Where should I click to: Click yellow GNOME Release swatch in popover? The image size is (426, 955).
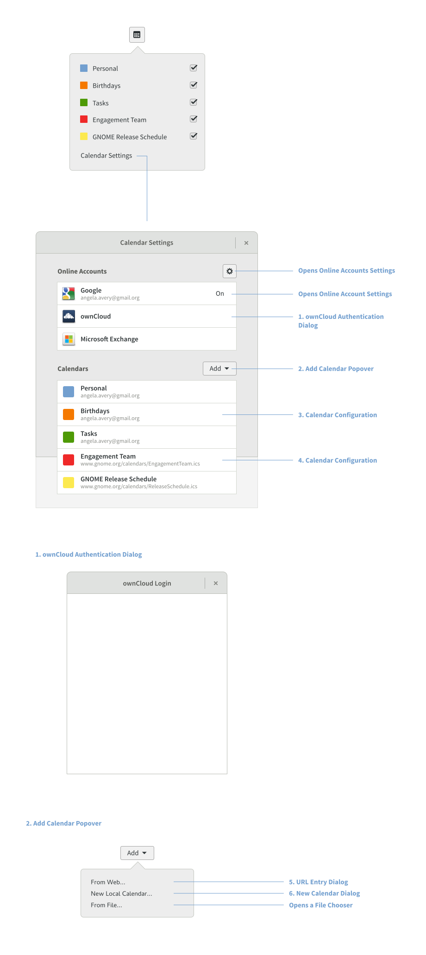(x=84, y=136)
